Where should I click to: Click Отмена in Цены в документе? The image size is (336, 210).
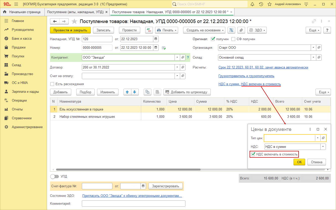point(317,162)
